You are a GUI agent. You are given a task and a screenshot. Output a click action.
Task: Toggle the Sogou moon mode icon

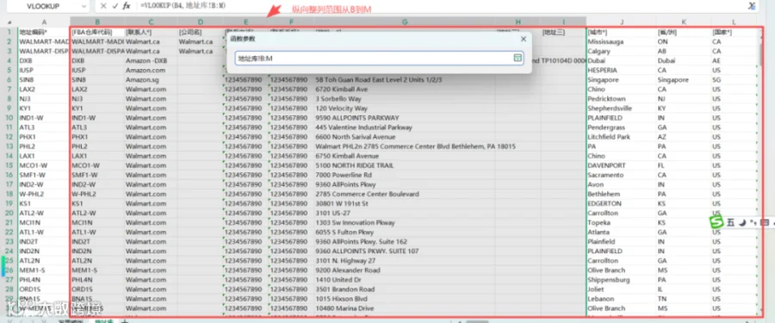[x=742, y=222]
